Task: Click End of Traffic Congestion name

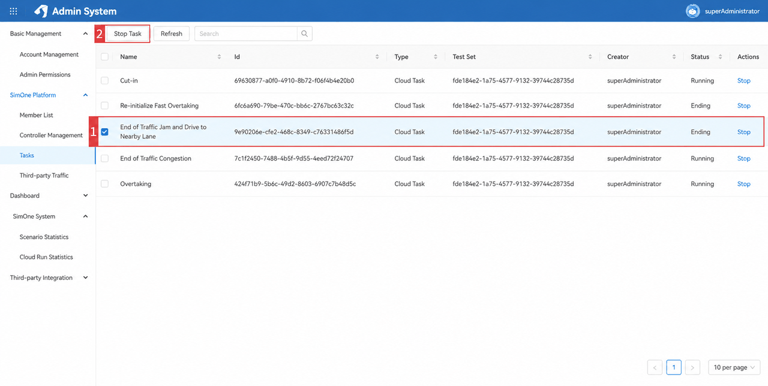Action: (x=155, y=158)
